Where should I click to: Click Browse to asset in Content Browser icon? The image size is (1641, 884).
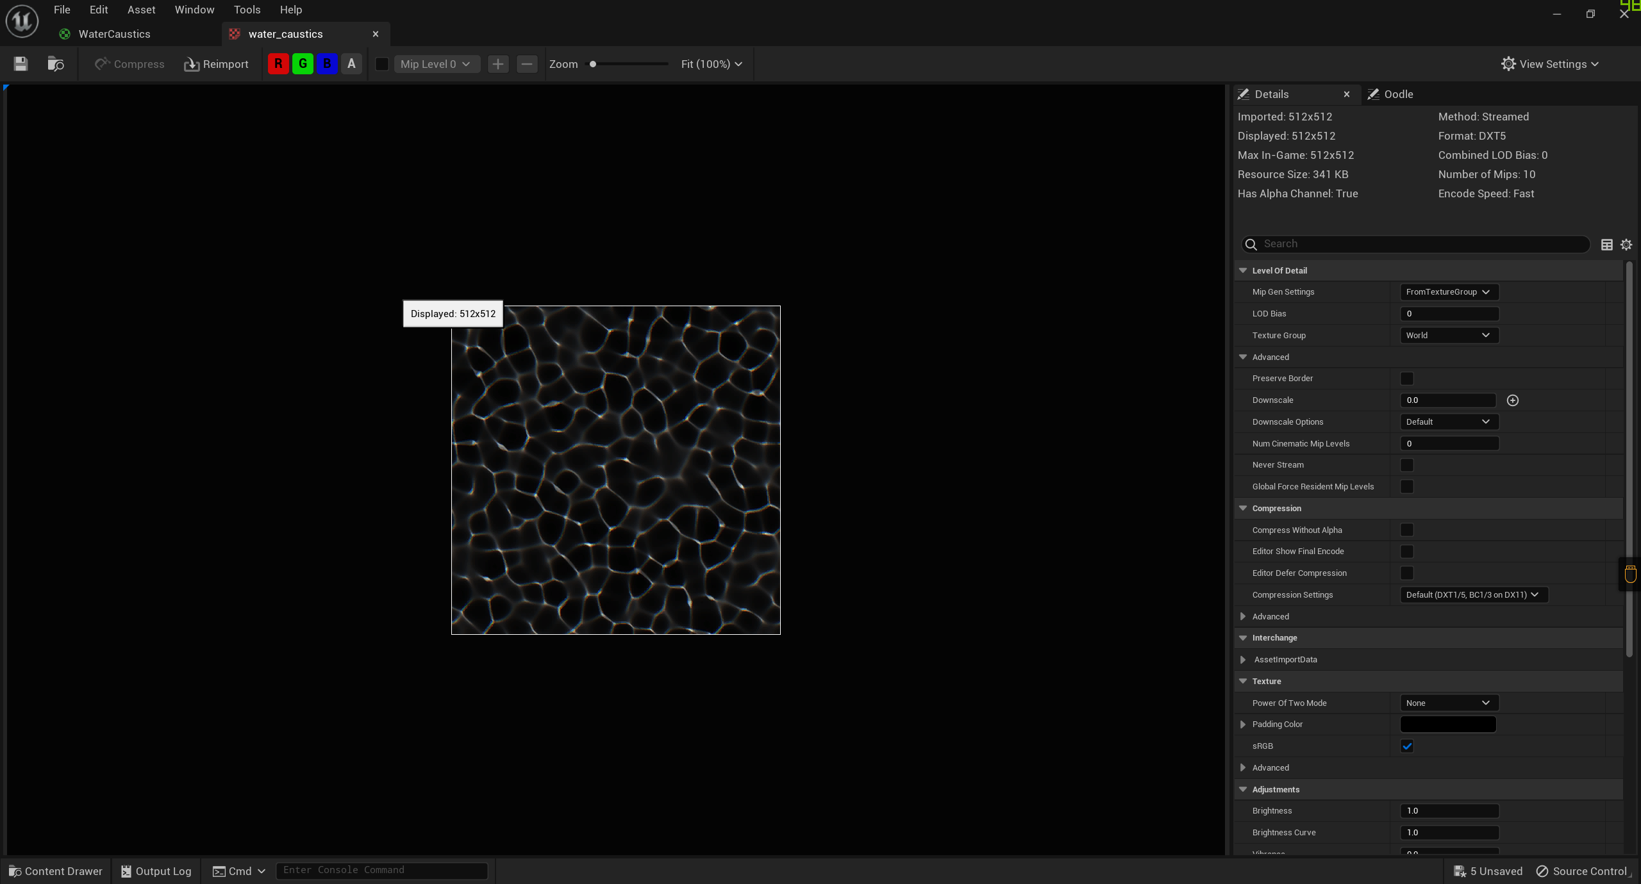tap(56, 64)
